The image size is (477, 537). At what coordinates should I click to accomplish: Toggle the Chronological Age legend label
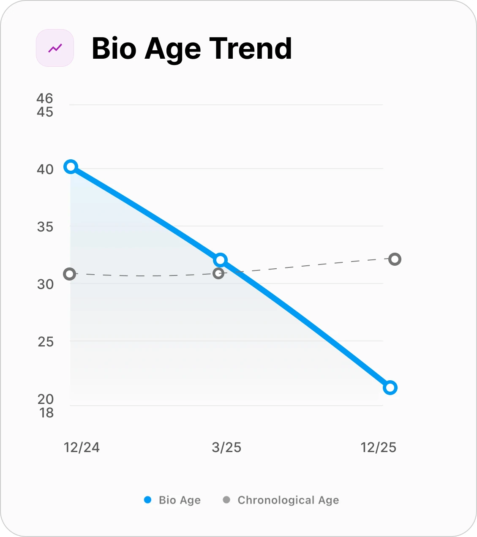[x=288, y=500]
